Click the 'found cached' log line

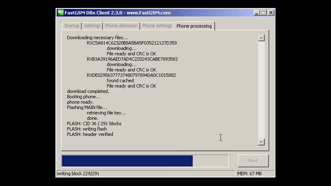pyautogui.click(x=120, y=81)
